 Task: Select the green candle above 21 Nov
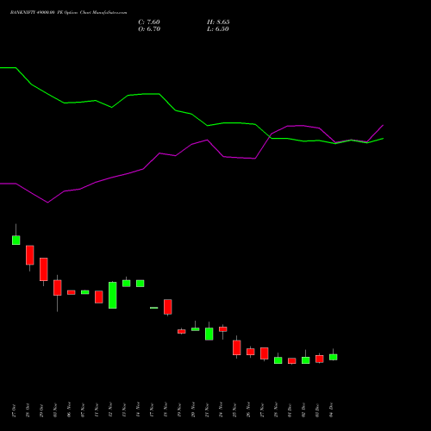(x=209, y=334)
